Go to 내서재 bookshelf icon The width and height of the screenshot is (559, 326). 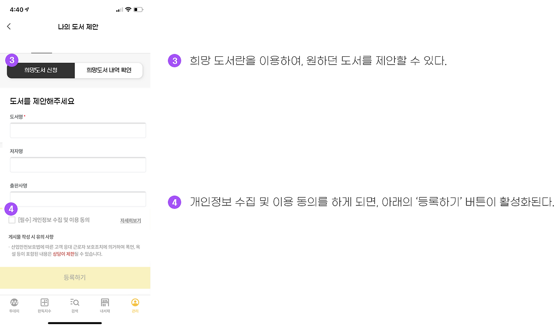(105, 302)
